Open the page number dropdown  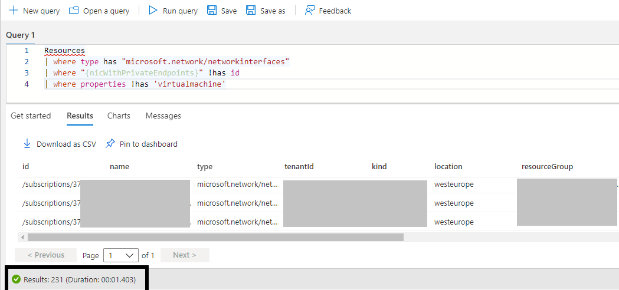pos(120,255)
